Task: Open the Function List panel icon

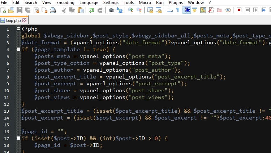Action: click(x=211, y=10)
